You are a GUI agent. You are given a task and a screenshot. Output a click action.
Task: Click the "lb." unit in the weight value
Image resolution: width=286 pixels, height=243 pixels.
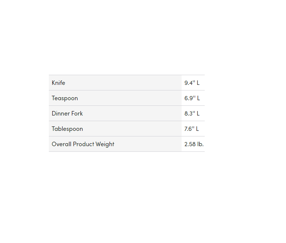point(201,144)
